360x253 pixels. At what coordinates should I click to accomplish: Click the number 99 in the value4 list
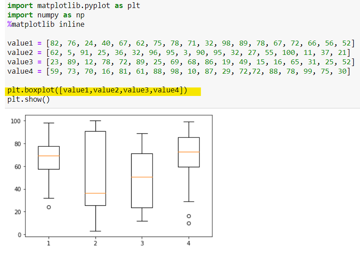[x=308, y=71]
